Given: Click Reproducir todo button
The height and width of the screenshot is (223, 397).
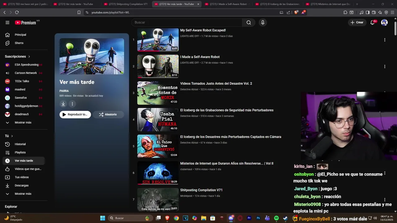Looking at the screenshot, I should [x=75, y=115].
